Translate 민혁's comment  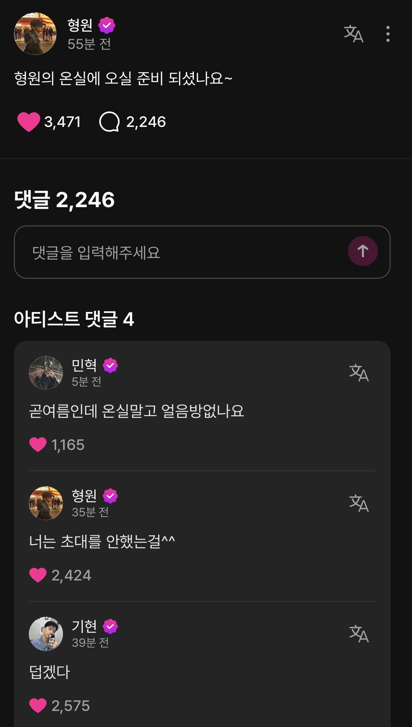[359, 373]
